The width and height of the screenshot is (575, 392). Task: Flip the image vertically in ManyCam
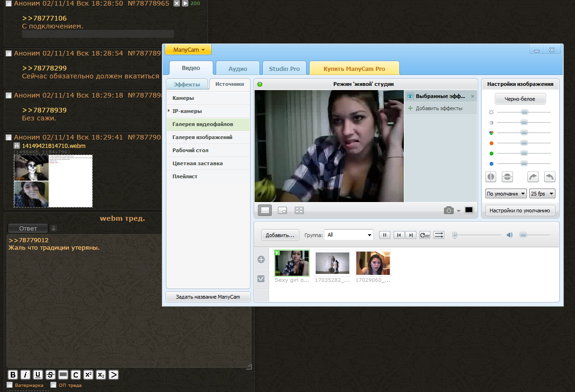(x=508, y=177)
